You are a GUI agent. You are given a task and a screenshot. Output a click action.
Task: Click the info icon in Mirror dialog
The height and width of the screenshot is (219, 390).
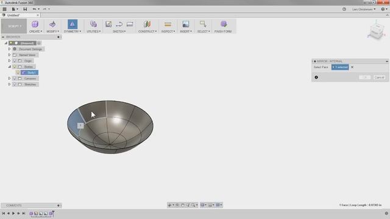[316, 77]
